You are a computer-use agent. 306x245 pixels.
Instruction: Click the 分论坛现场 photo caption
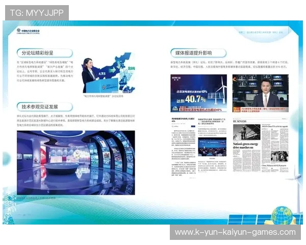pyautogui.click(x=103, y=96)
